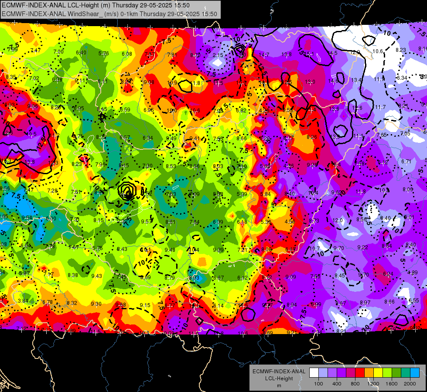Select the sky-blue legend swatch
Image resolution: width=427 pixels, height=392 pixels.
pos(415,373)
